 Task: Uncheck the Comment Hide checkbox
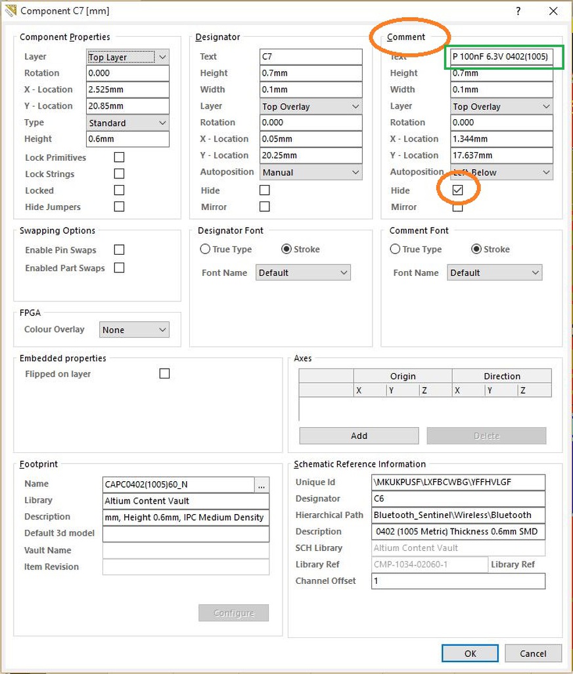(457, 190)
